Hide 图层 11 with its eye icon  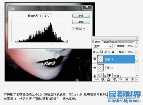coord(95,59)
